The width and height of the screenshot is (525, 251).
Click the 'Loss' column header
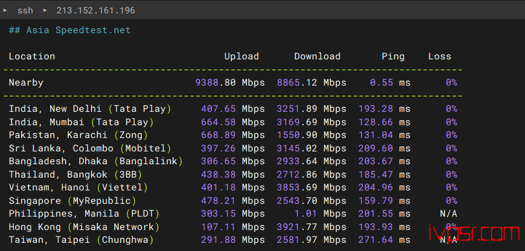(439, 56)
